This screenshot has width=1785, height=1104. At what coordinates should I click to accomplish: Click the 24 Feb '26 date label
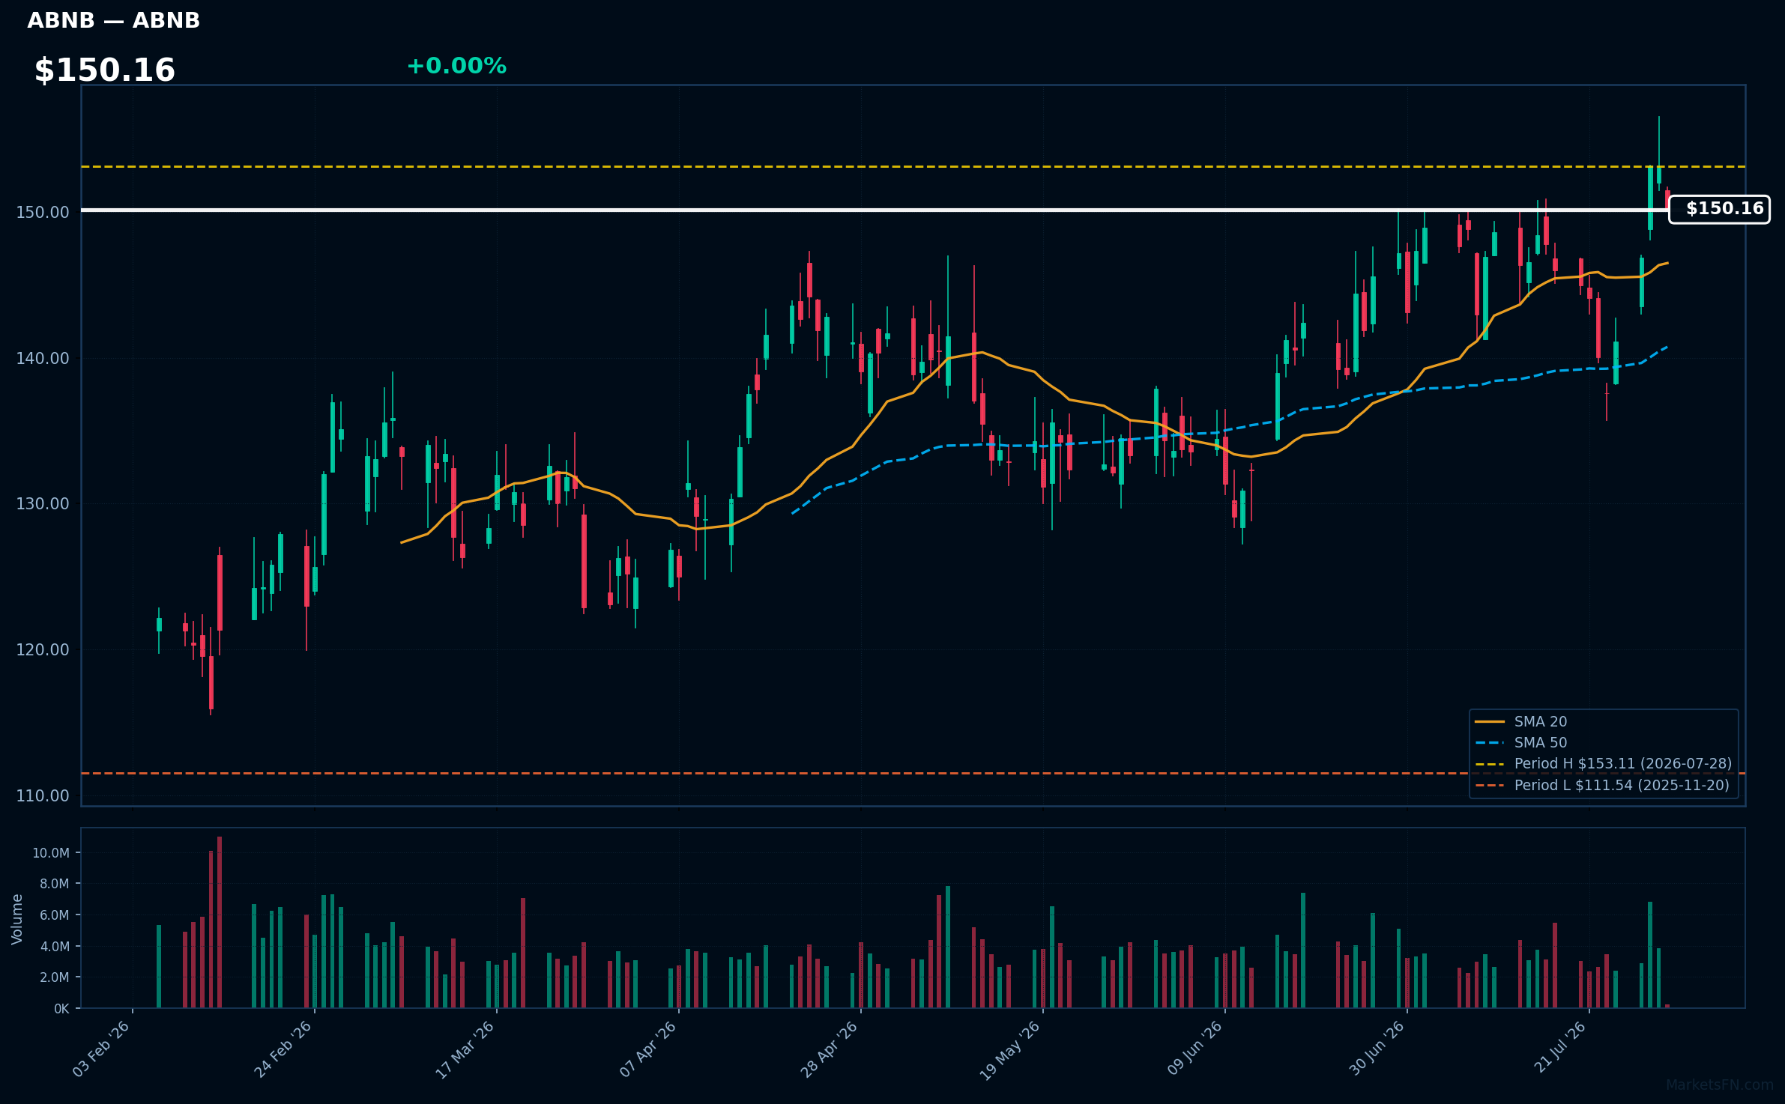pos(283,1049)
